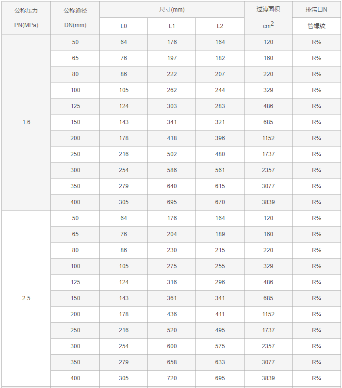Click the 公称通径 DN(mm) header cell
342x388 pixels.
click(75, 17)
